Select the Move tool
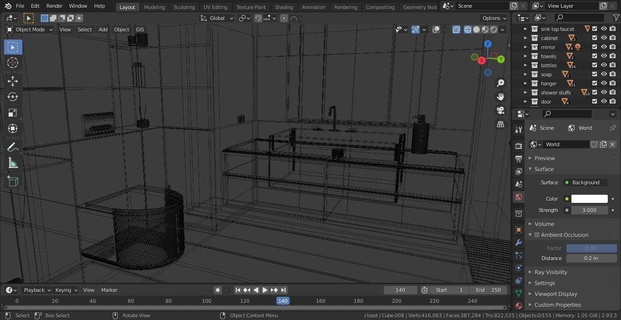The image size is (621, 320). [x=13, y=81]
